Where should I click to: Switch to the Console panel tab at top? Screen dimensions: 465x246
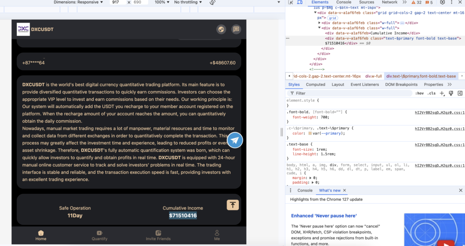(344, 2)
